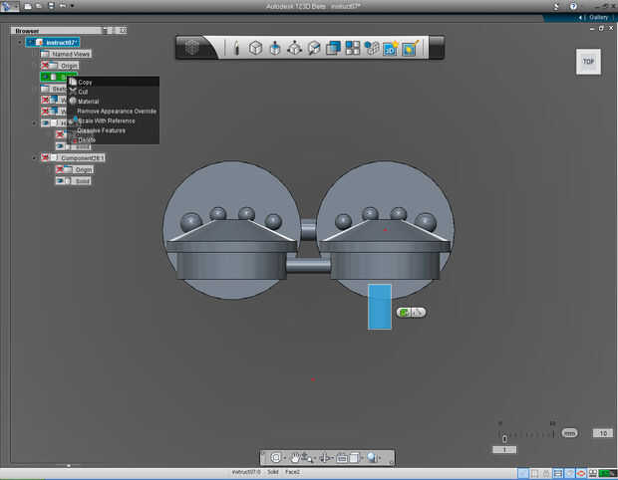Click the grey option icon beside blue rectangle
Screen dimensions: 618x480
(x=419, y=313)
